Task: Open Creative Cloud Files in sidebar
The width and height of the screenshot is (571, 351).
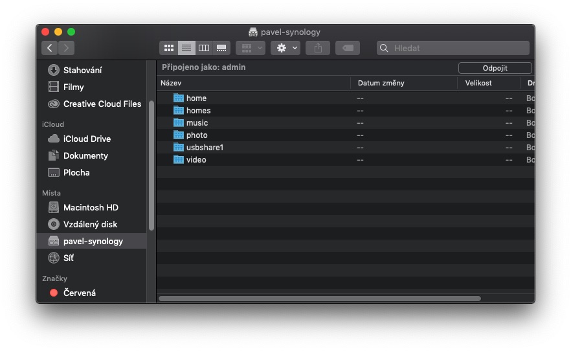Action: (102, 104)
